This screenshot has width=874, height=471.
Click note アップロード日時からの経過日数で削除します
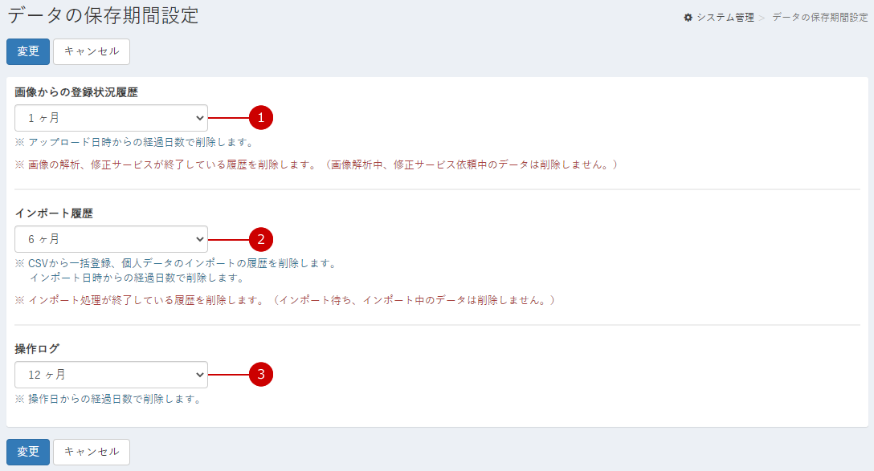pos(134,143)
